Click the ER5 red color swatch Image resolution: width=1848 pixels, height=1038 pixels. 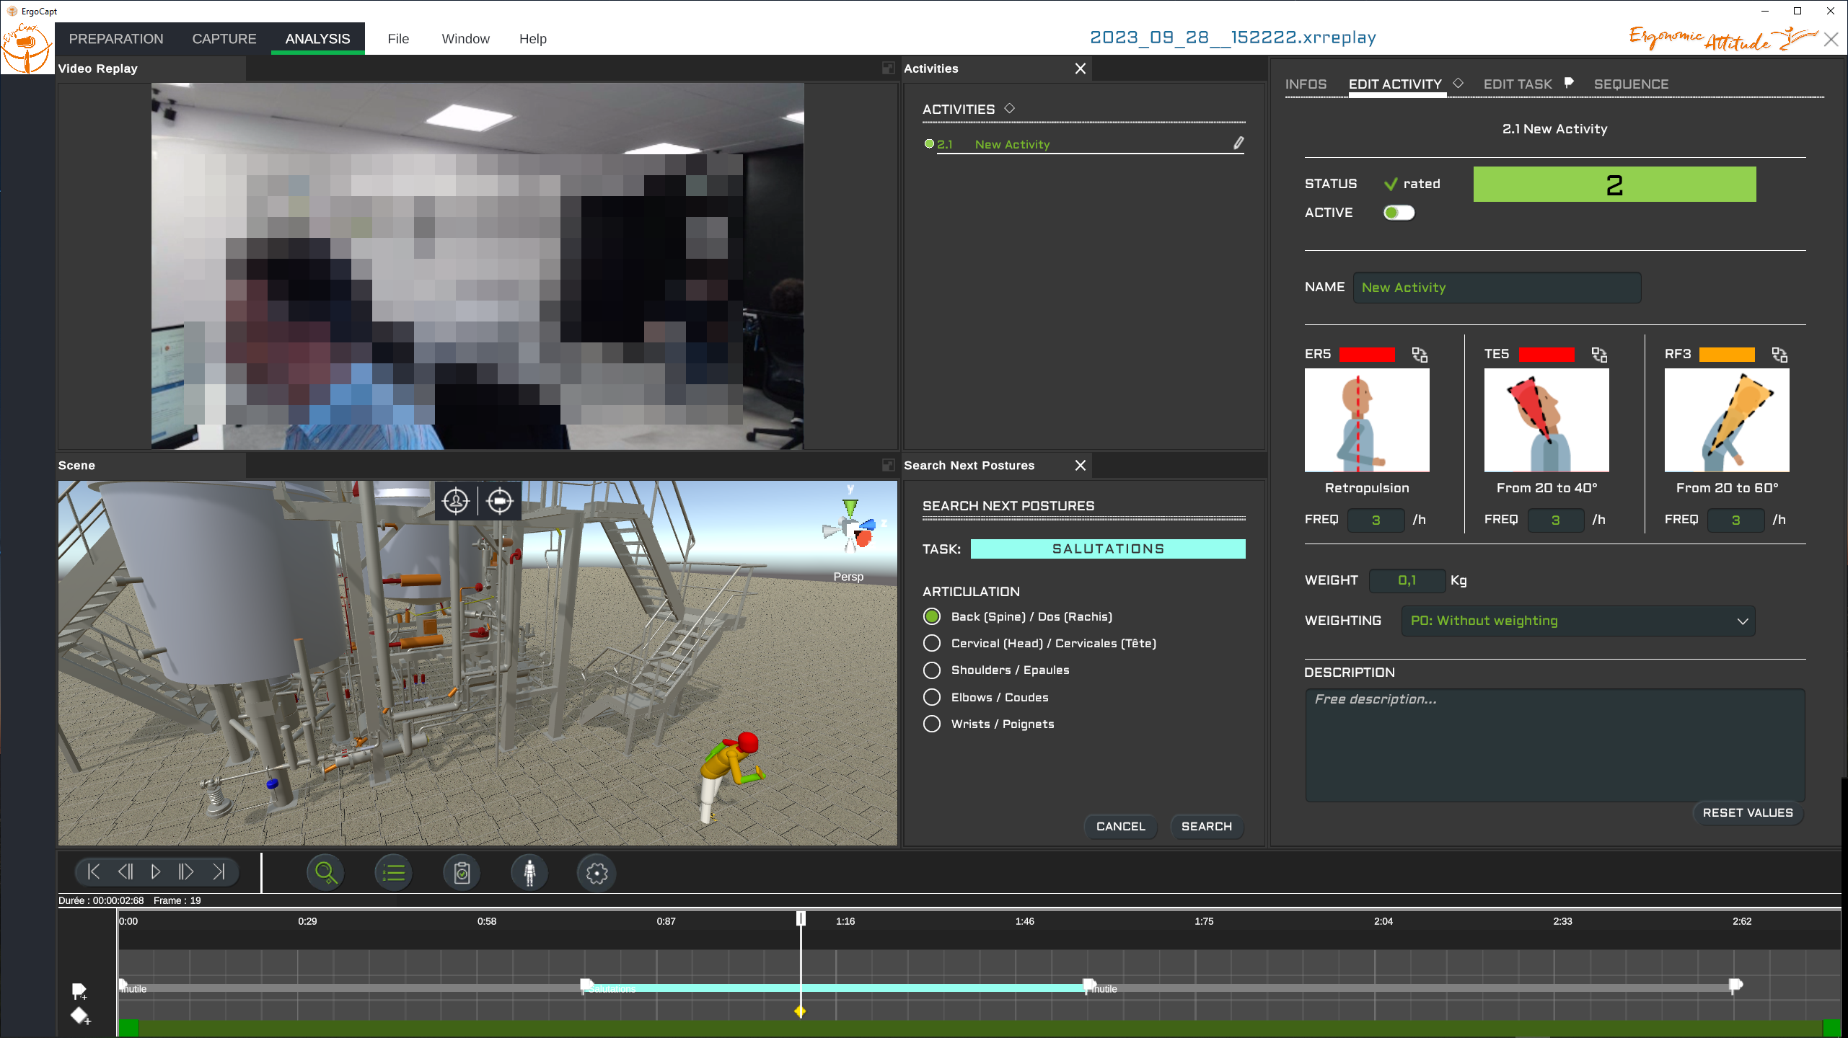coord(1367,355)
